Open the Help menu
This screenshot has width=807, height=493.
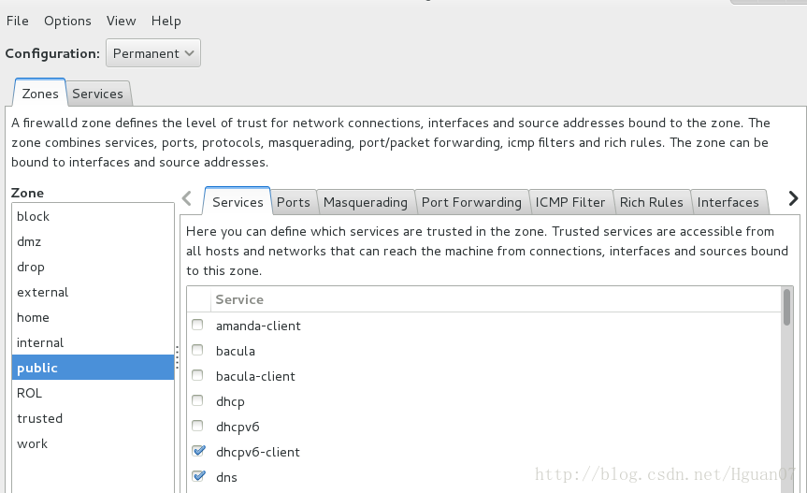click(166, 22)
